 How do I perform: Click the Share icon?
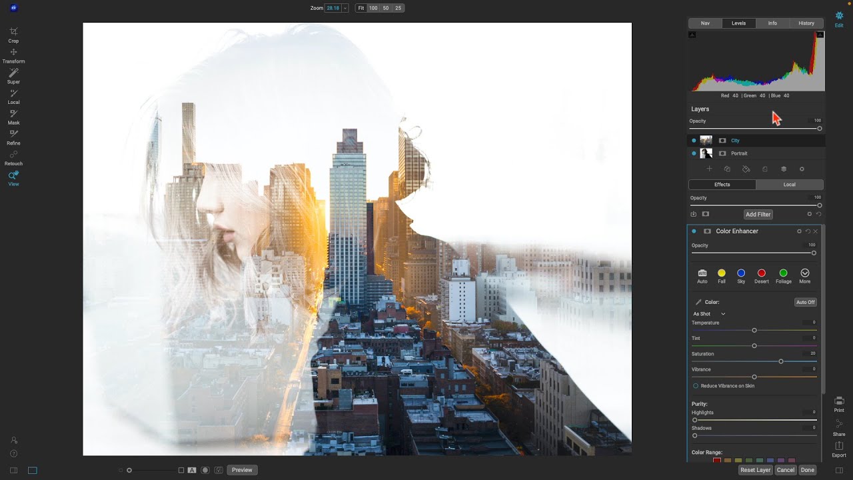(x=839, y=428)
